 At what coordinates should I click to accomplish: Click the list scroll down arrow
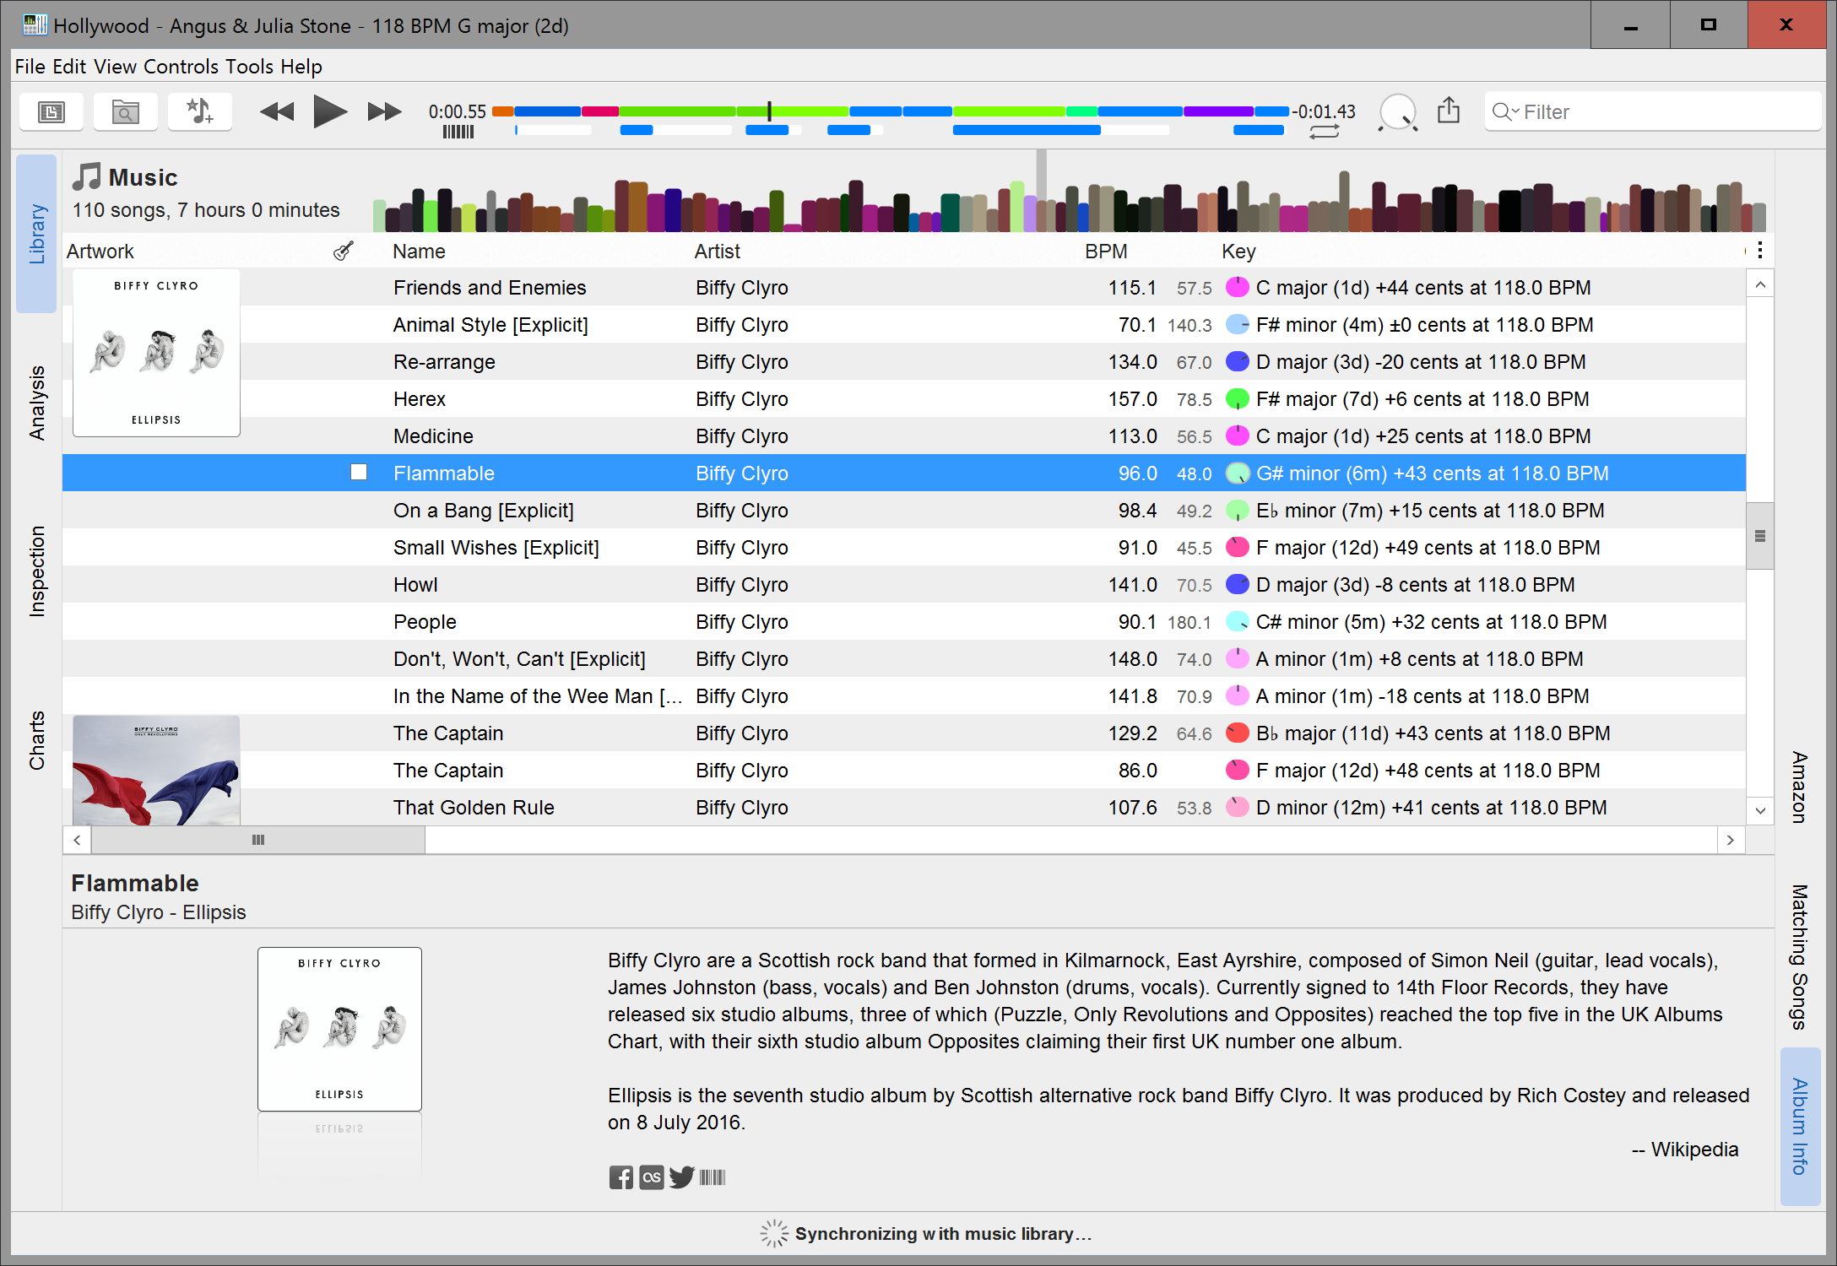pos(1760,811)
